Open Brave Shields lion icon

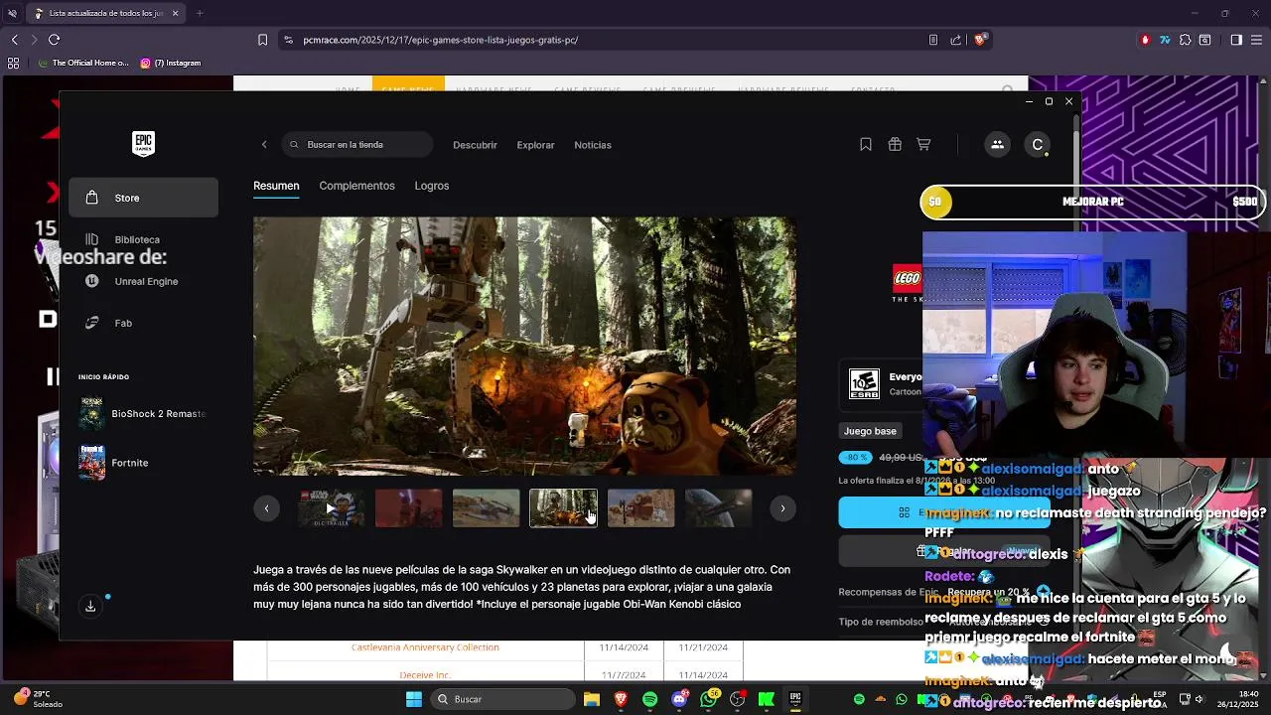coord(980,40)
